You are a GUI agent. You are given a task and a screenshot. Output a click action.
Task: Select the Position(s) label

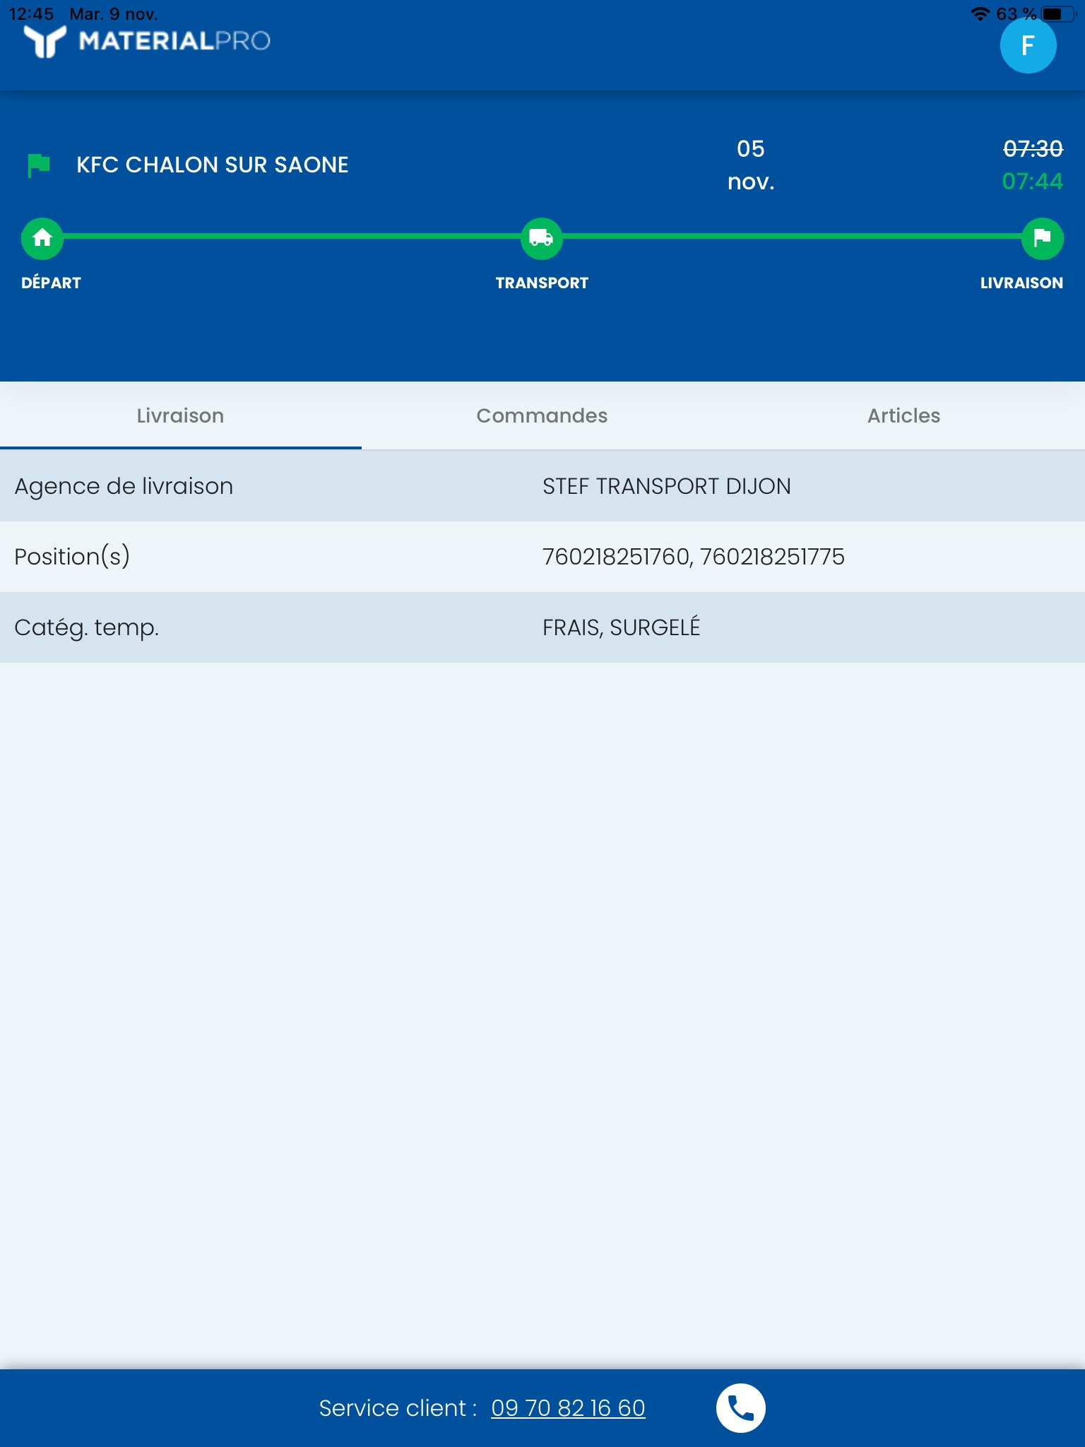[72, 557]
